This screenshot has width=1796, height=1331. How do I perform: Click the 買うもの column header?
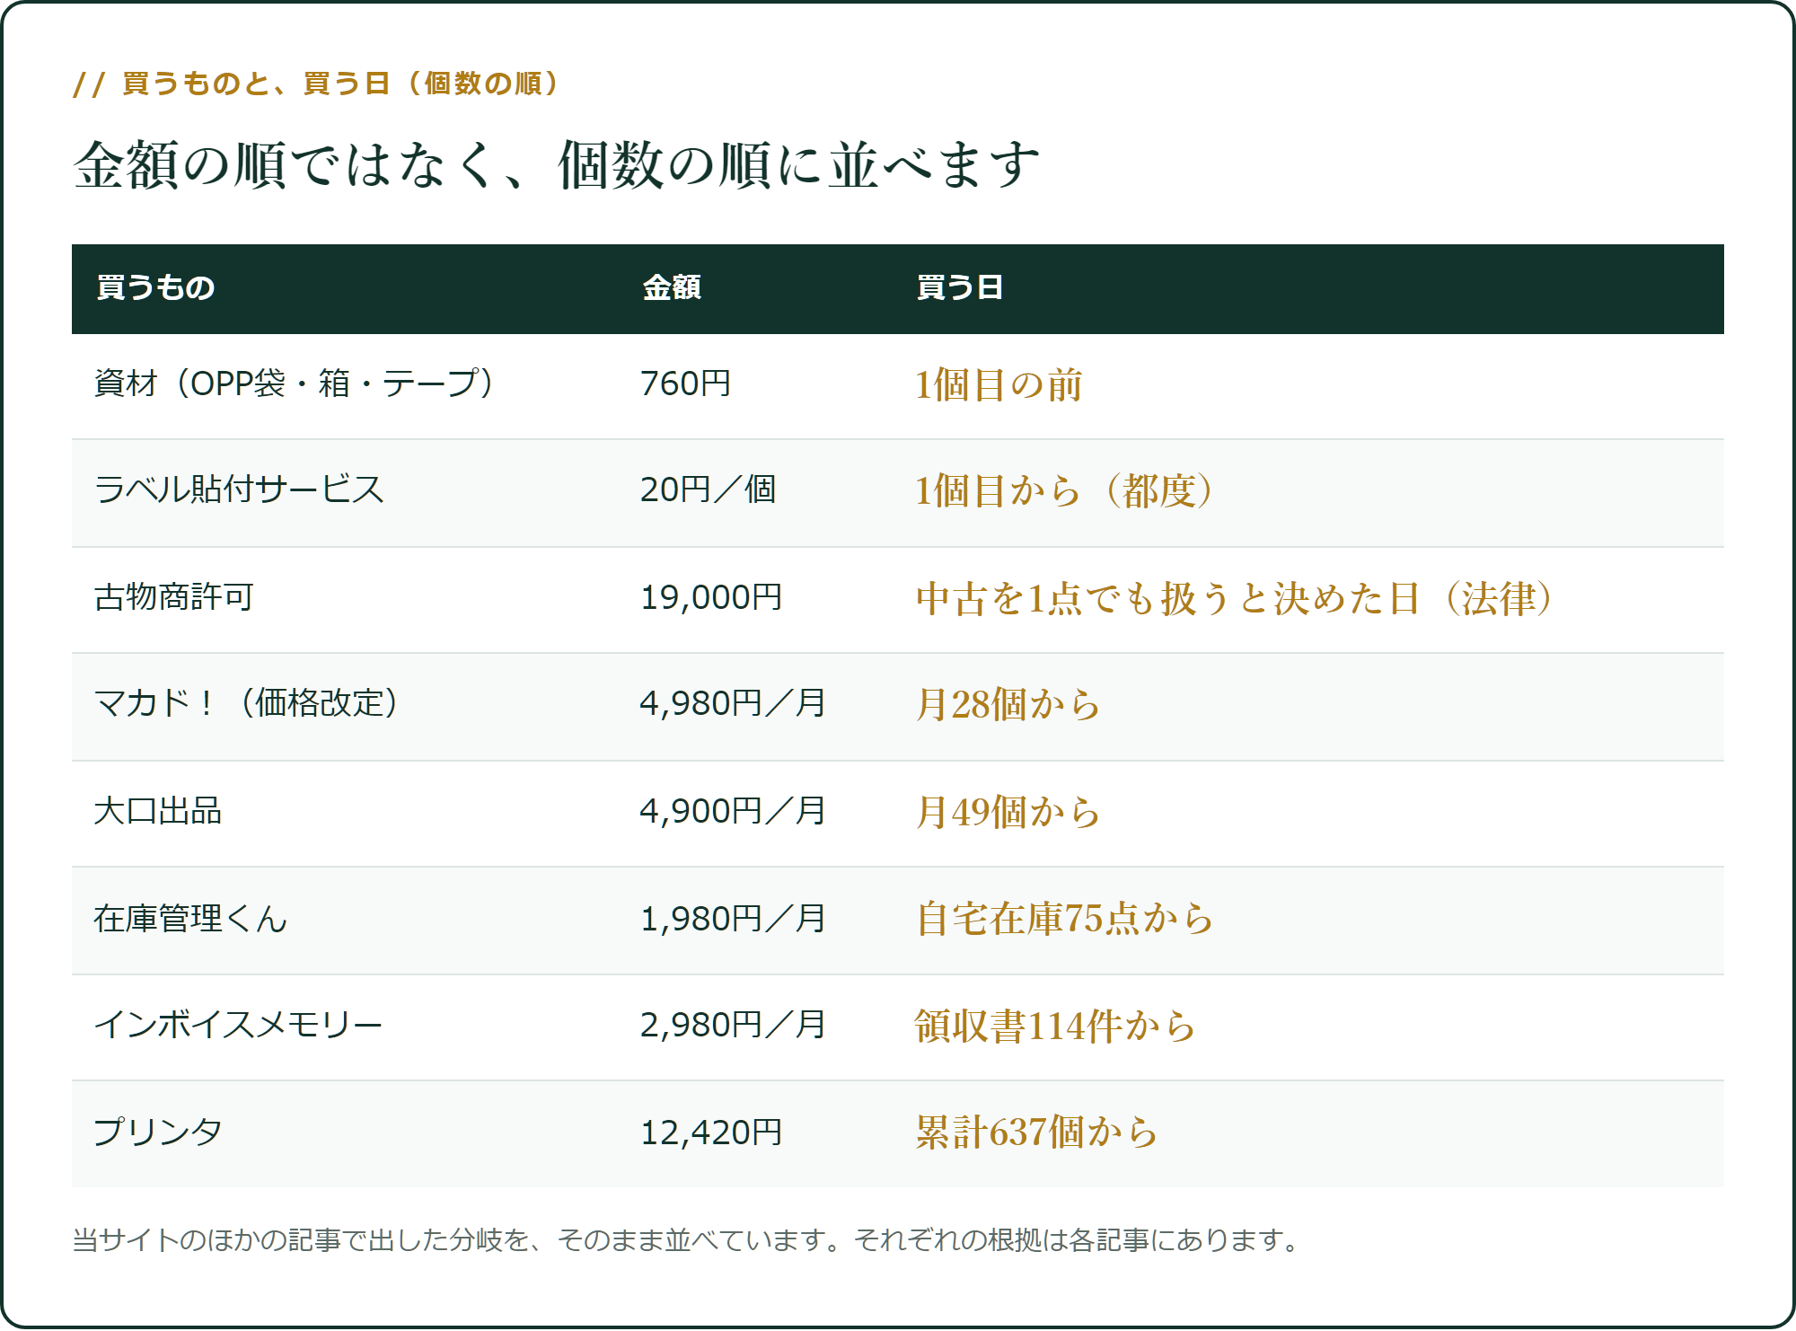(155, 287)
